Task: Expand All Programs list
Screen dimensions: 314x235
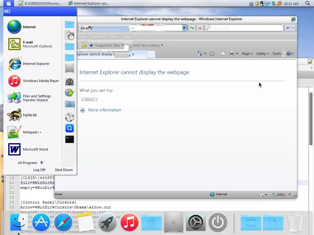Action: click(x=30, y=163)
